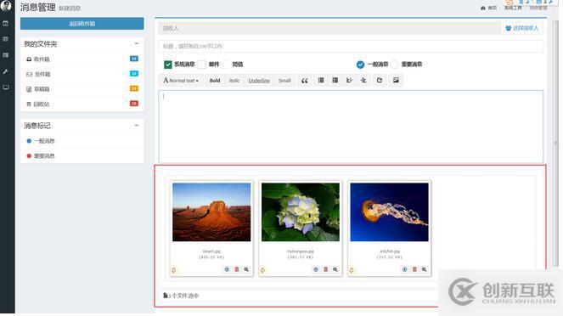
Task: Click the 3 个文件选中 caption
Action: point(181,296)
